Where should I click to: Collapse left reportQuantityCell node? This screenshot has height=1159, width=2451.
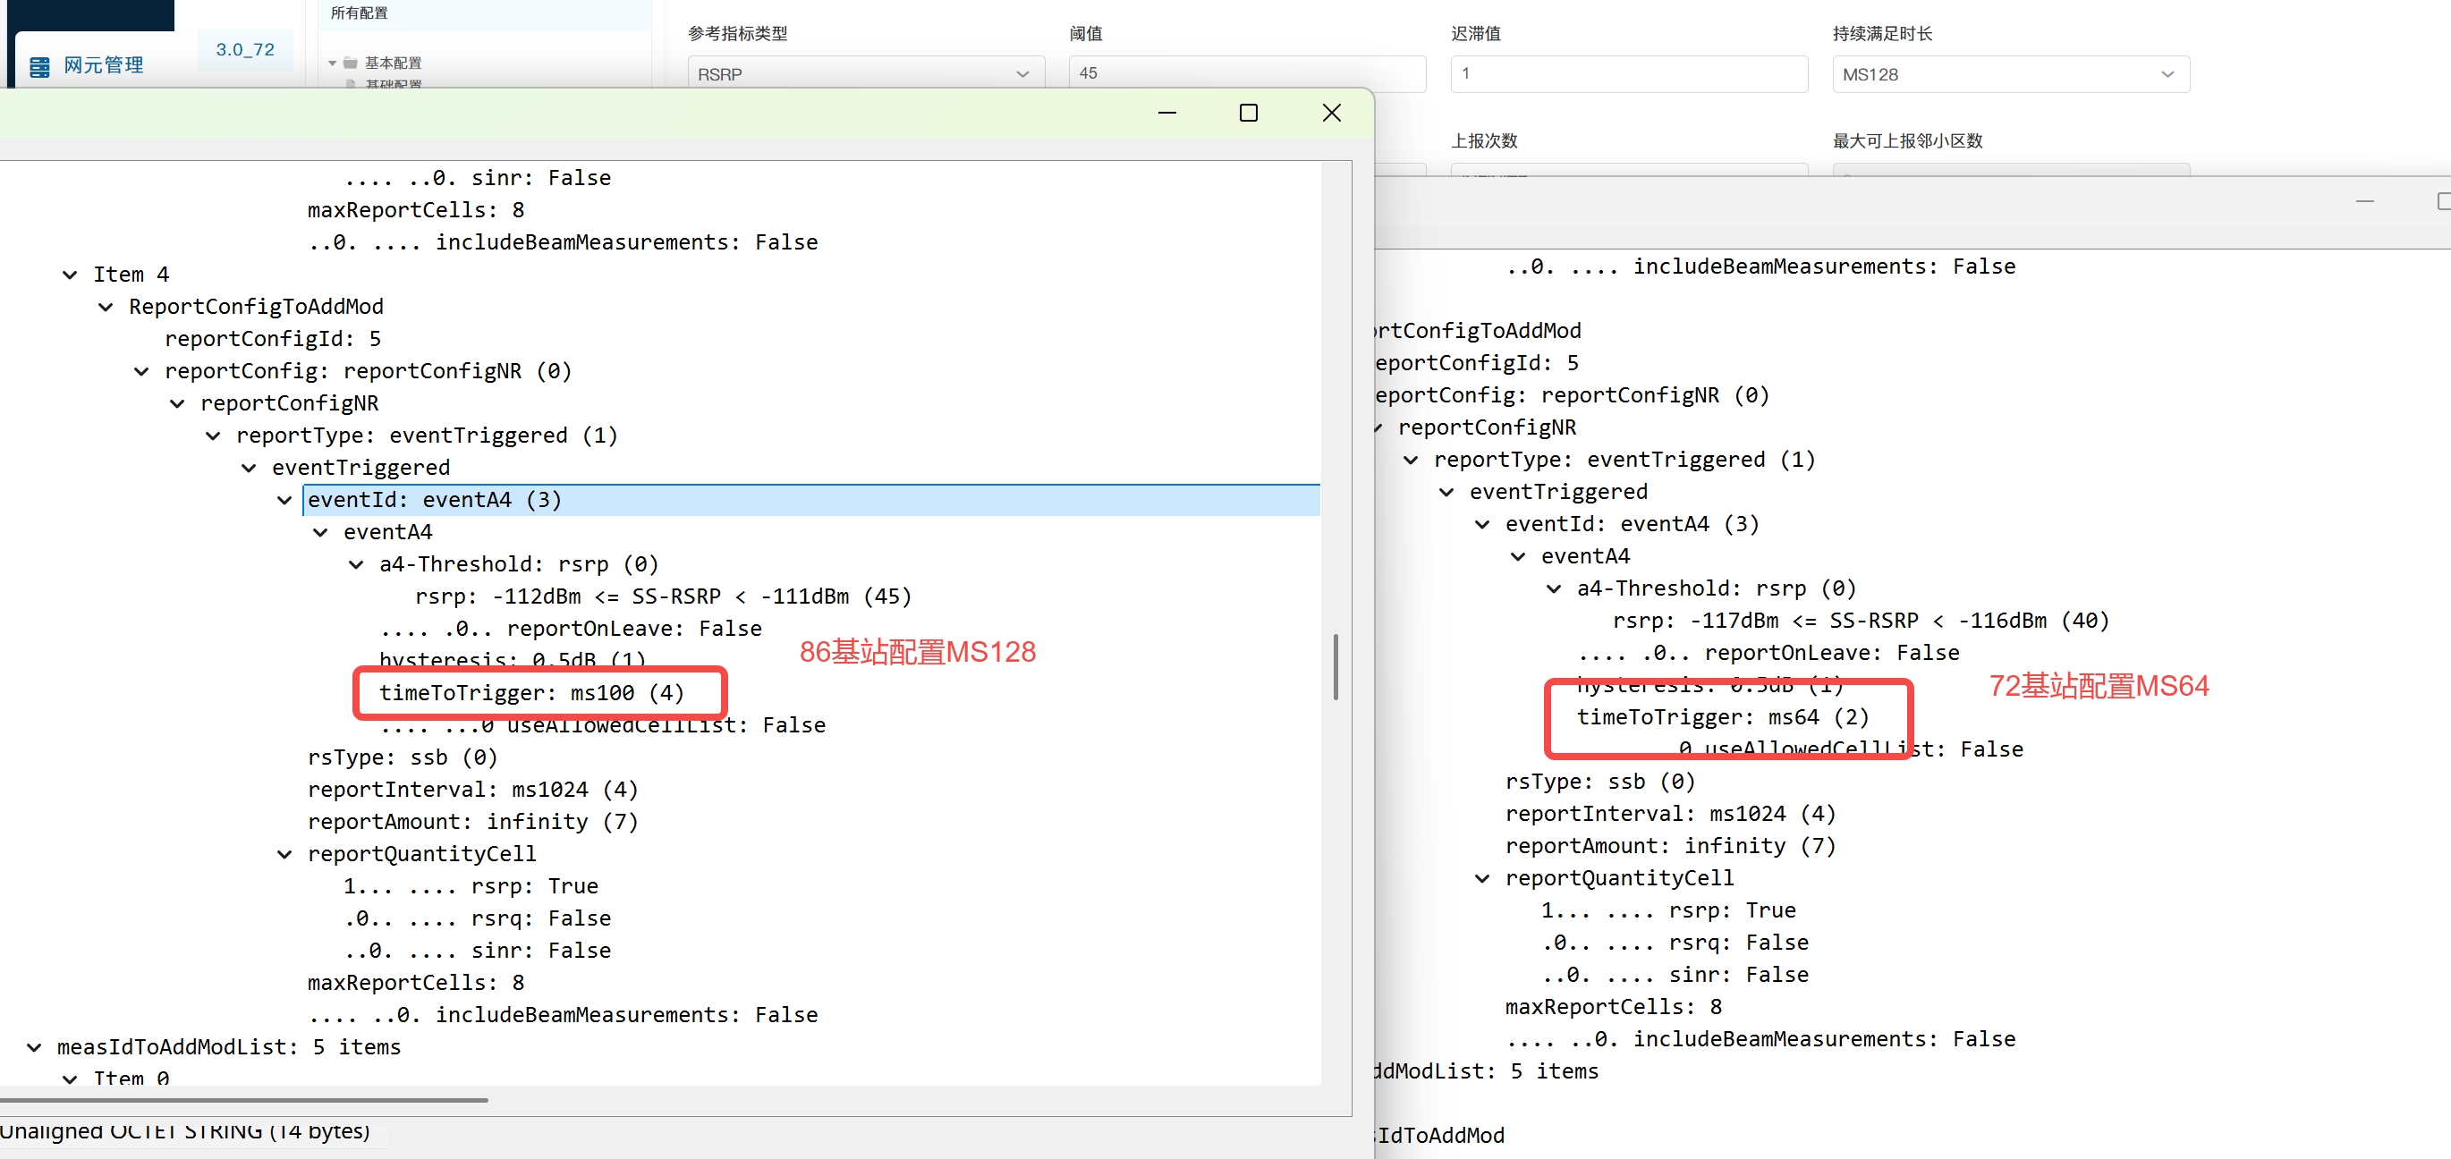pyautogui.click(x=284, y=855)
